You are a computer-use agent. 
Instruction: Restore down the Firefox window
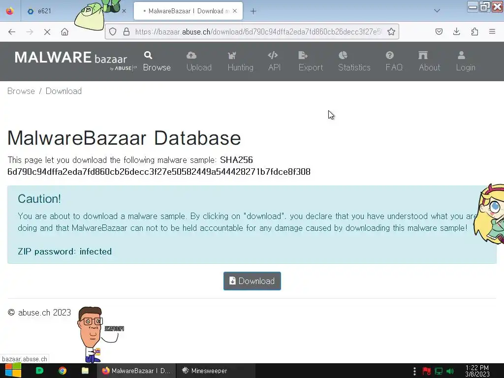click(x=485, y=6)
